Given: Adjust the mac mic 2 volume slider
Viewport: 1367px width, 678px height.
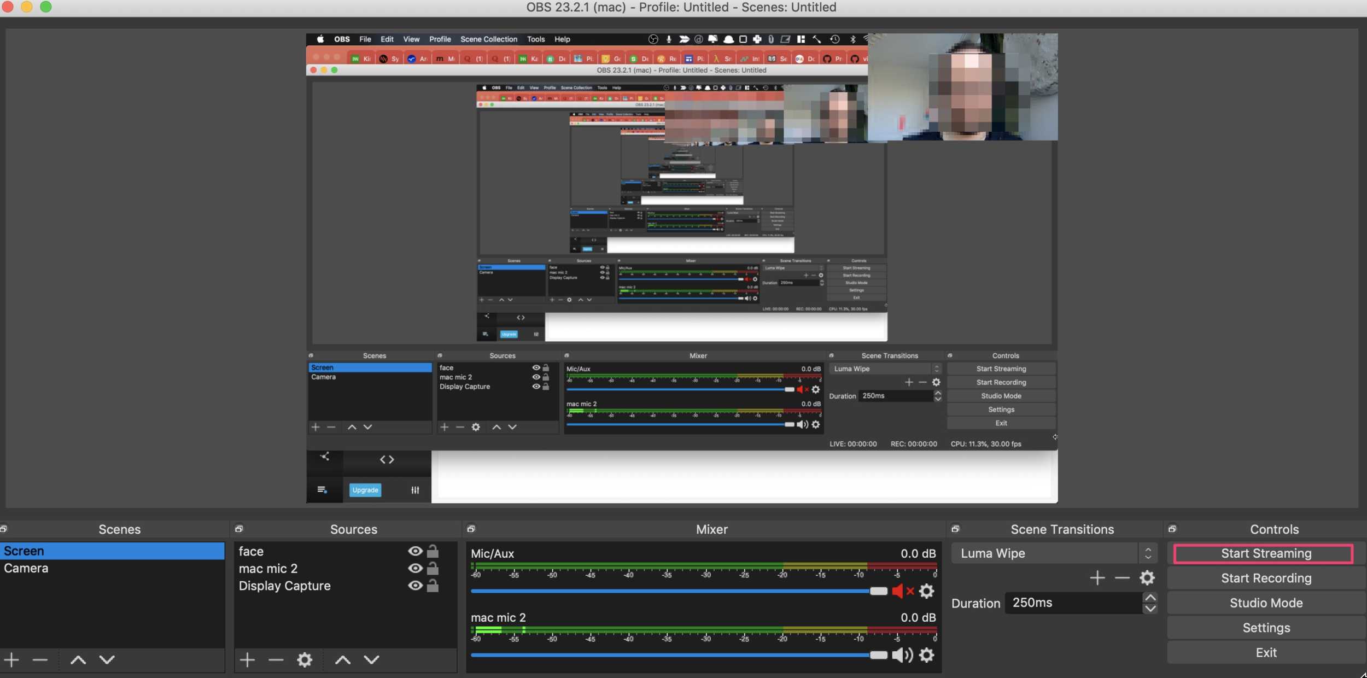Looking at the screenshot, I should (878, 655).
